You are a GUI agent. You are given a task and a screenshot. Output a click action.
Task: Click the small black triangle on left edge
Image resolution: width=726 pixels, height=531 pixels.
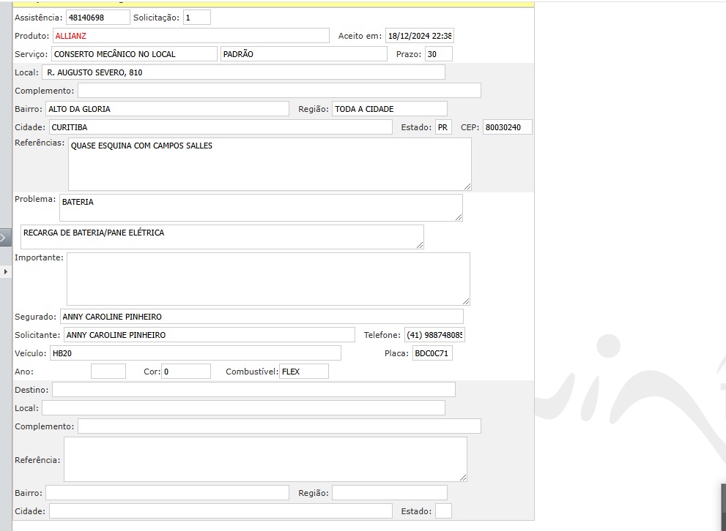(6, 271)
